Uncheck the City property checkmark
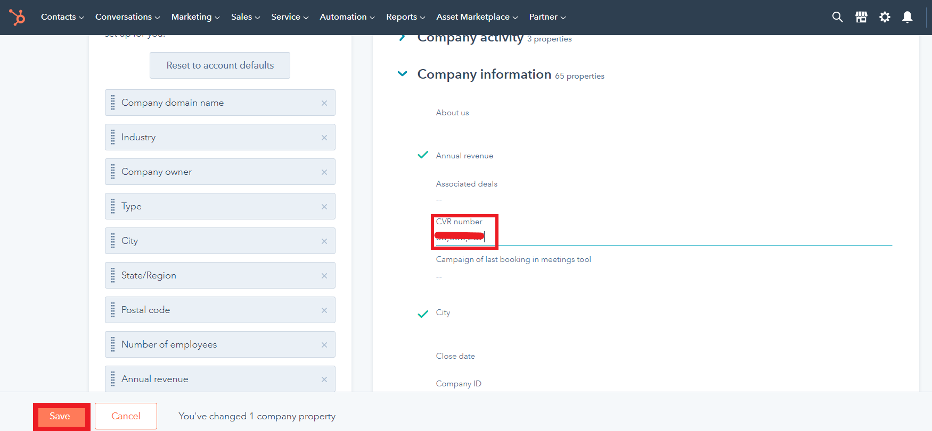The width and height of the screenshot is (932, 431). click(x=423, y=314)
